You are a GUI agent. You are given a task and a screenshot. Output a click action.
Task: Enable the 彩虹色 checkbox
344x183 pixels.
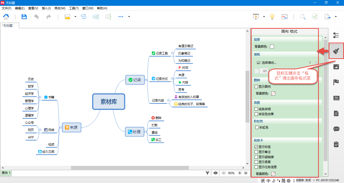coord(257,128)
